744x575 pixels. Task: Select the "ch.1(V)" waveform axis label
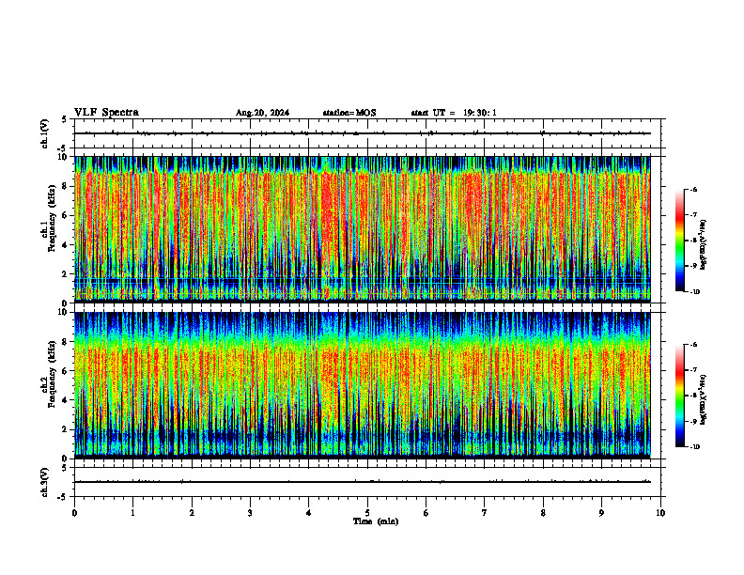(45, 133)
